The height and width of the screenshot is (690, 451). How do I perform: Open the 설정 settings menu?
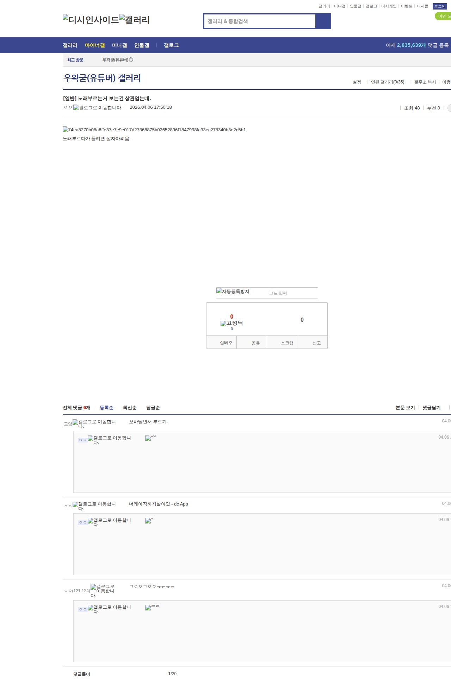[x=357, y=82]
